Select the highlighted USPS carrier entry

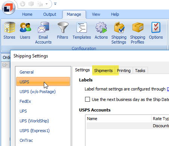pyautogui.click(x=43, y=81)
